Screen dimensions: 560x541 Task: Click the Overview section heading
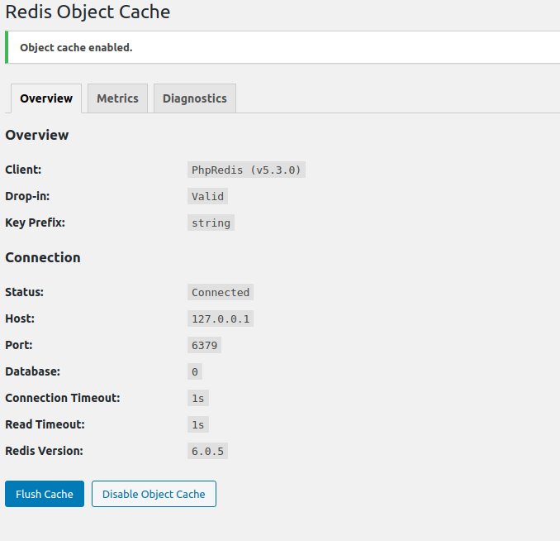tap(37, 135)
